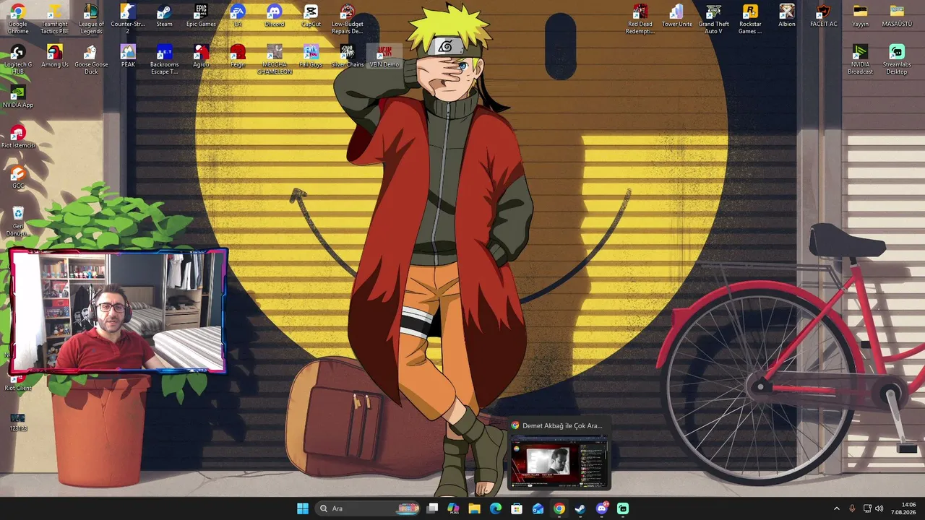This screenshot has height=520, width=925.
Task: Switch to Chrome via taskbar icon
Action: [559, 508]
